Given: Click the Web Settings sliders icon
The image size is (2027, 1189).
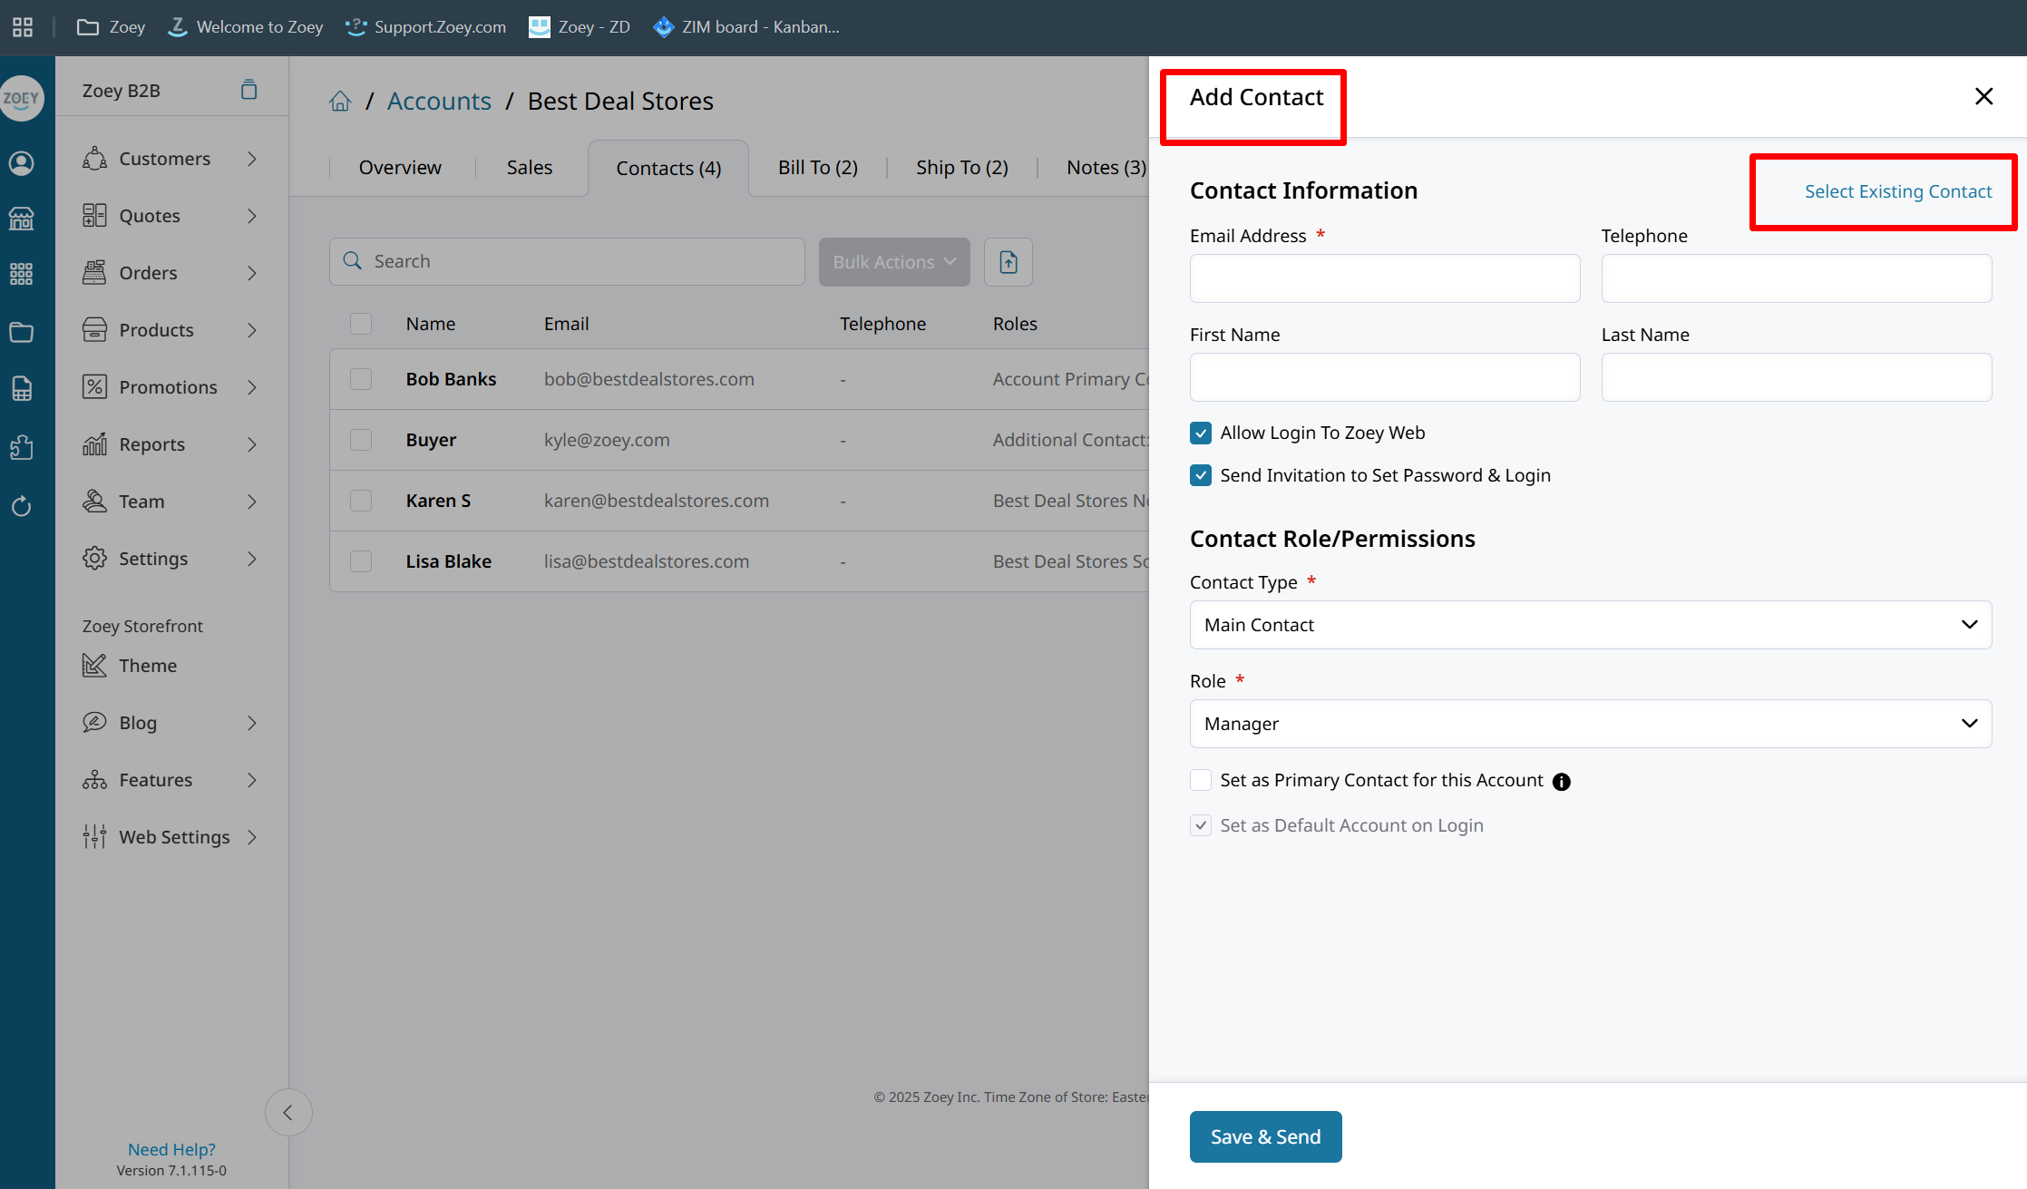Looking at the screenshot, I should [x=94, y=837].
